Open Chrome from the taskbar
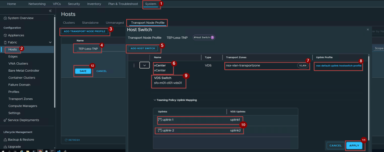 click(40, 151)
